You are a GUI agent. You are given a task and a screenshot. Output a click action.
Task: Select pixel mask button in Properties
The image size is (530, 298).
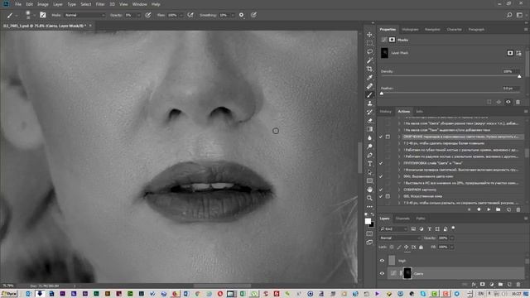510,53
